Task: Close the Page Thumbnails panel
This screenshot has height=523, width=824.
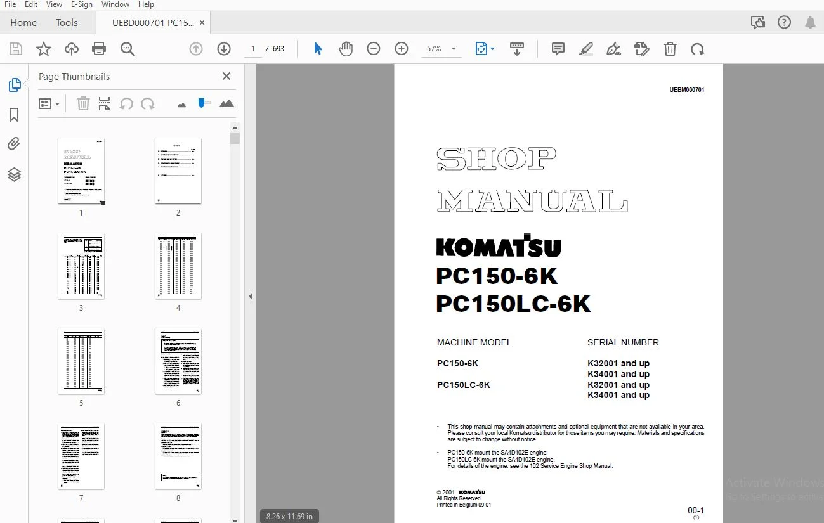Action: tap(226, 76)
